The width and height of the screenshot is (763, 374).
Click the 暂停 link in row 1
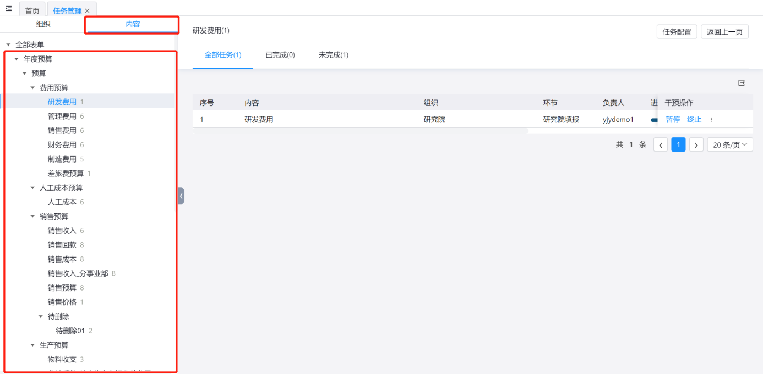pos(673,120)
